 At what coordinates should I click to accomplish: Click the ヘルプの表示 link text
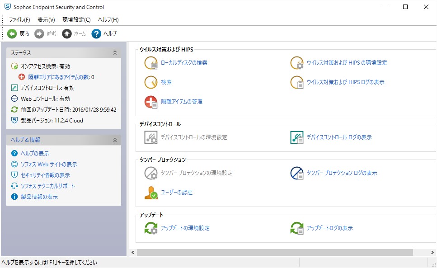[x=35, y=153]
